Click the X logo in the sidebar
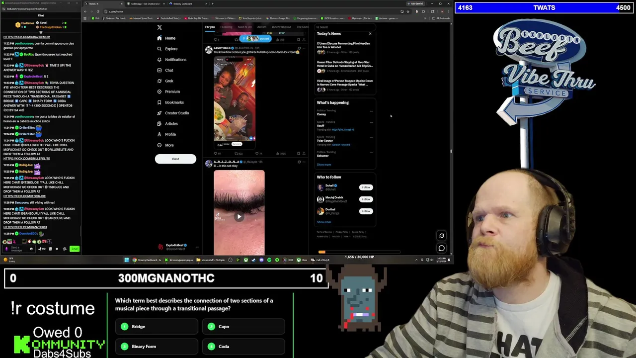This screenshot has height=358, width=636. [x=159, y=27]
